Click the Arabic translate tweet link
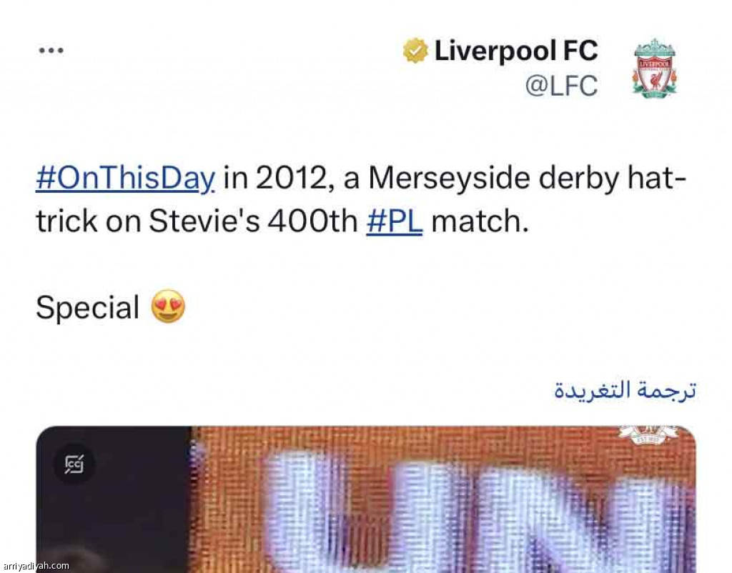The width and height of the screenshot is (732, 573). pyautogui.click(x=625, y=390)
